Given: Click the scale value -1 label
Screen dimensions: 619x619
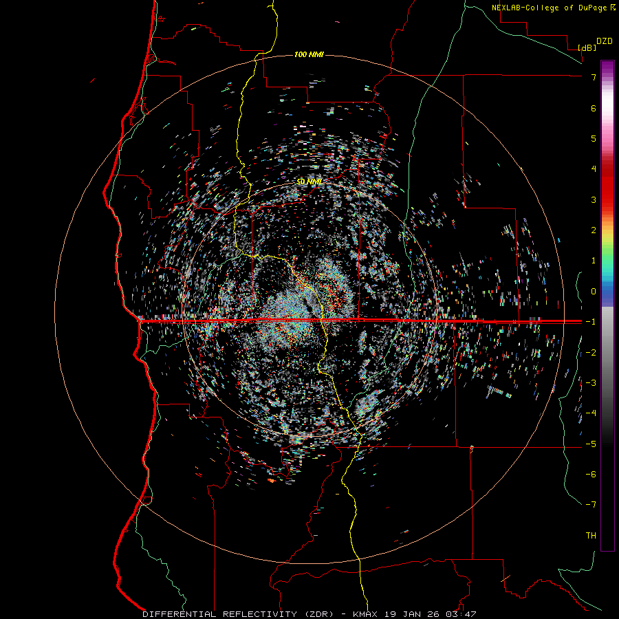Looking at the screenshot, I should 591,322.
